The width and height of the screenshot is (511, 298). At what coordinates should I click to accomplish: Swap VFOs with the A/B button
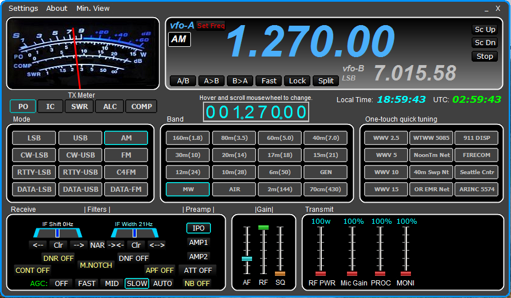coord(183,80)
